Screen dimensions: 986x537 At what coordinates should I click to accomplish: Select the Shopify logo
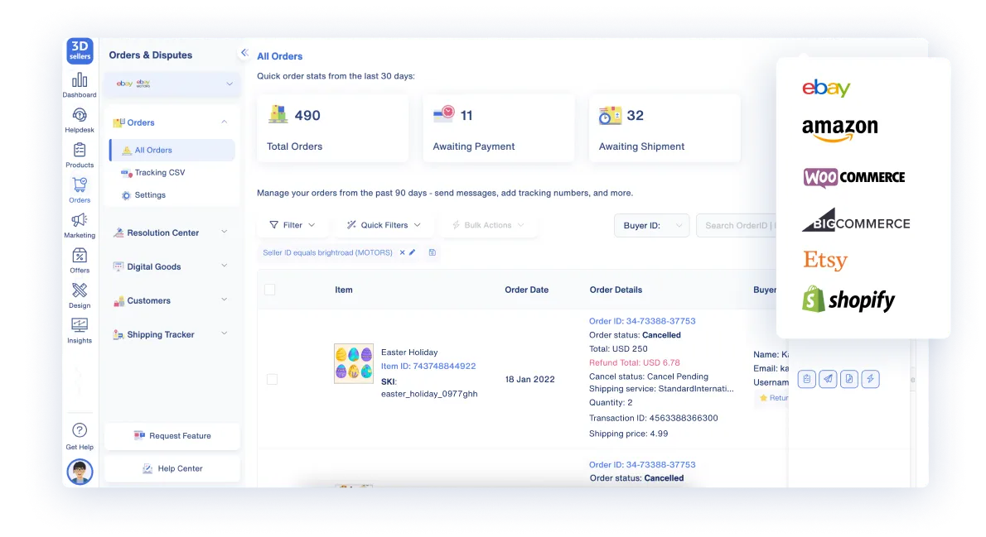848,300
